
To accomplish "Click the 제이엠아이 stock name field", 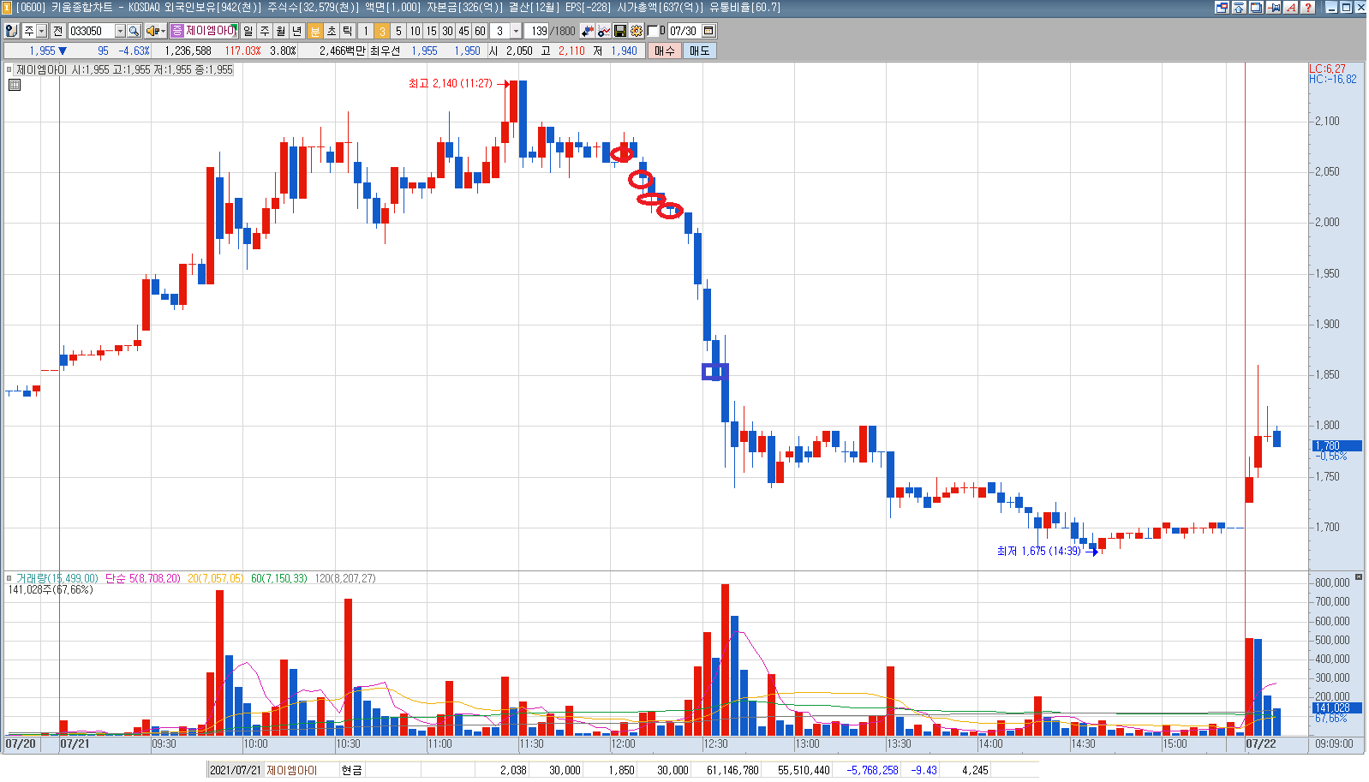I will click(210, 31).
